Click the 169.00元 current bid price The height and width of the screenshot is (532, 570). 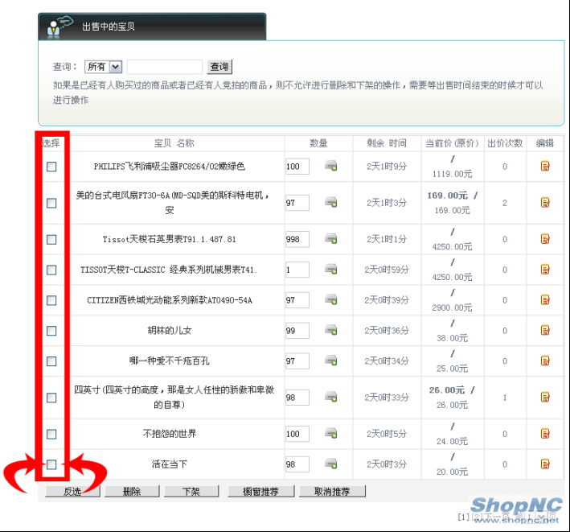(x=448, y=196)
